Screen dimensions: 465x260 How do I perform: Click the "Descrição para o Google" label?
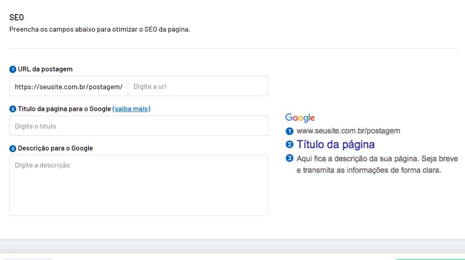[x=55, y=148]
